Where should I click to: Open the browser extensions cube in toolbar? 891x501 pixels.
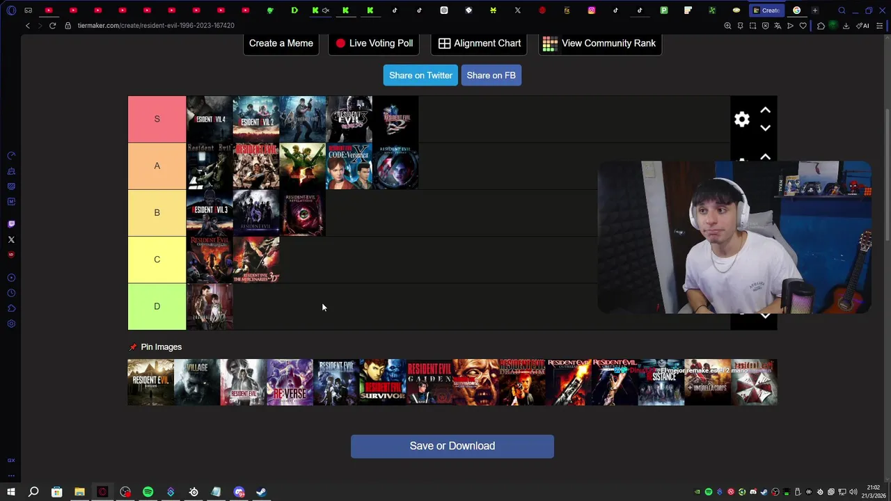(x=821, y=26)
